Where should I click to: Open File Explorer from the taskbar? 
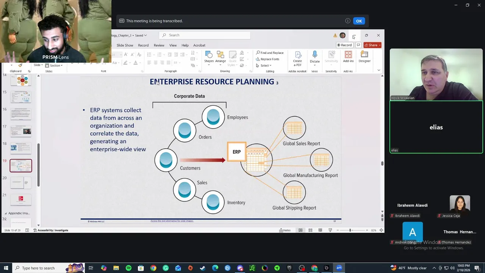click(x=116, y=268)
